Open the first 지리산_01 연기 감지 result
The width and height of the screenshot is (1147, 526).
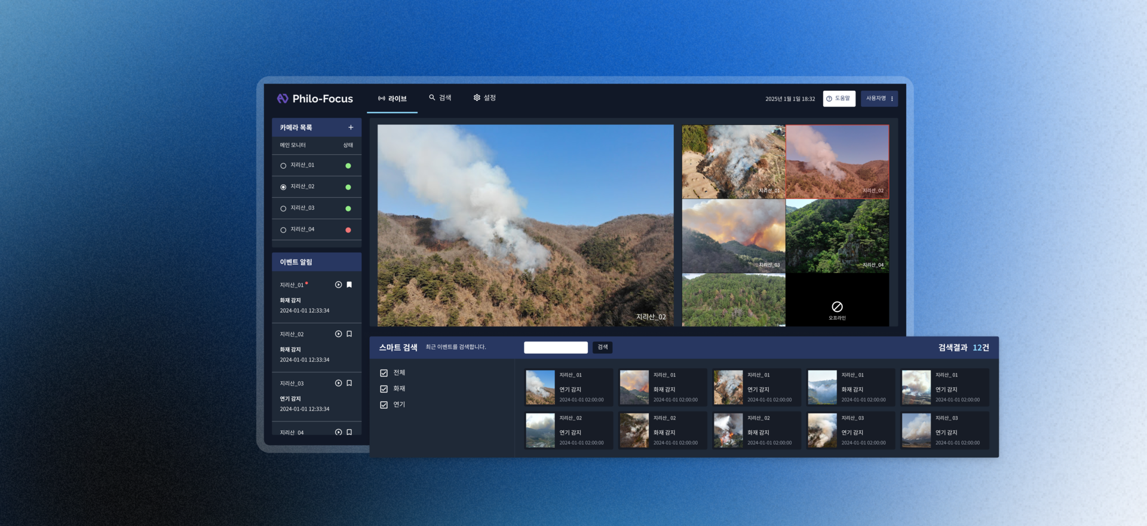(569, 387)
